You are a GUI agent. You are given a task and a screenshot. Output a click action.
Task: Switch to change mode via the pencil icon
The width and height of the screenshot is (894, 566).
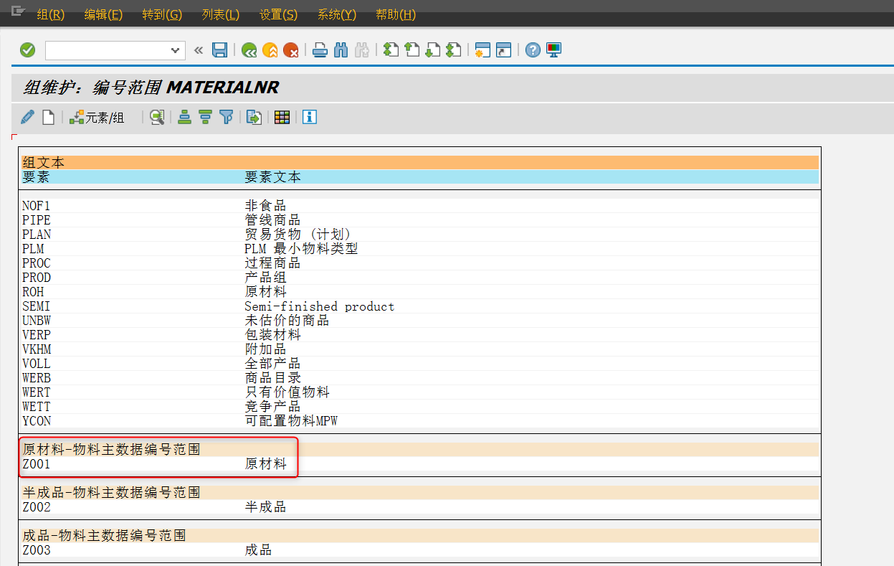pos(27,117)
